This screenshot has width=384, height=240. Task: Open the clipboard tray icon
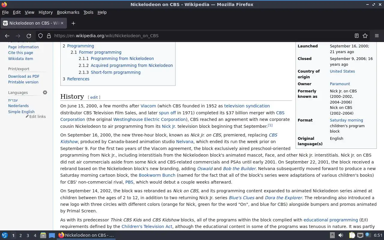[352, 235]
